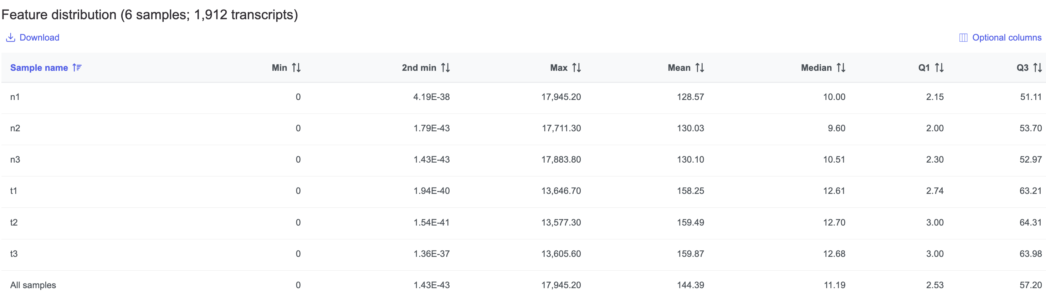Screen dimensions: 1046x291
Task: Select the t3 sample row
Action: pyautogui.click(x=14, y=254)
